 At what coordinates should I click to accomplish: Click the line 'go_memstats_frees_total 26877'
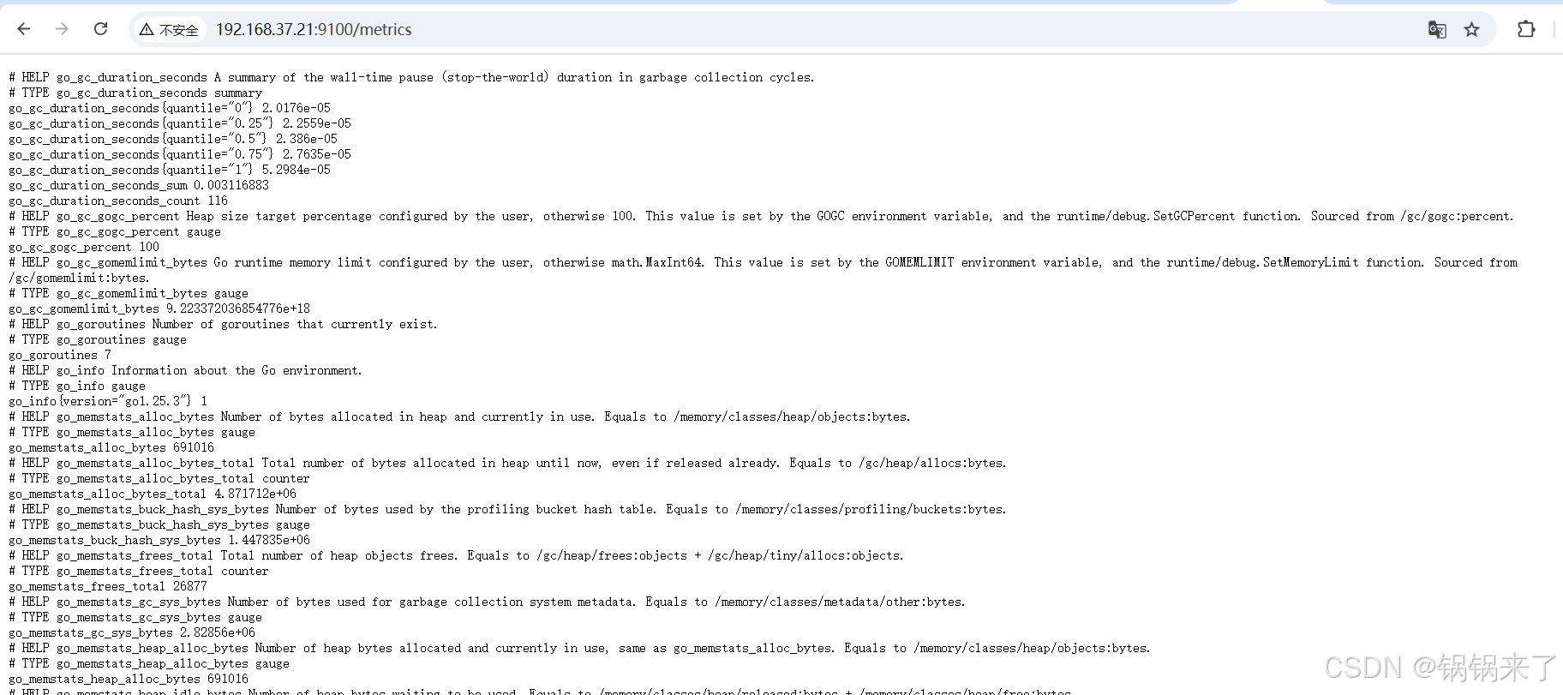tap(108, 586)
